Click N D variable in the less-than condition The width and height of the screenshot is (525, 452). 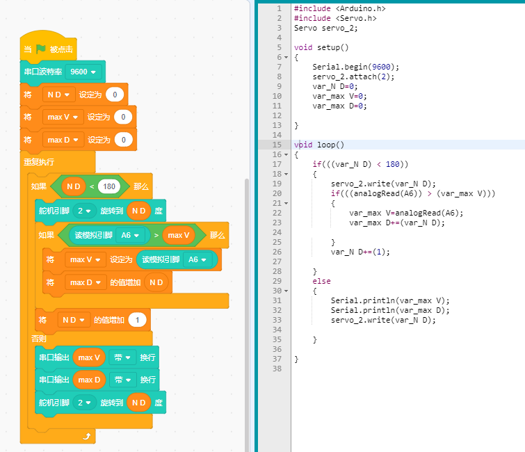[74, 186]
